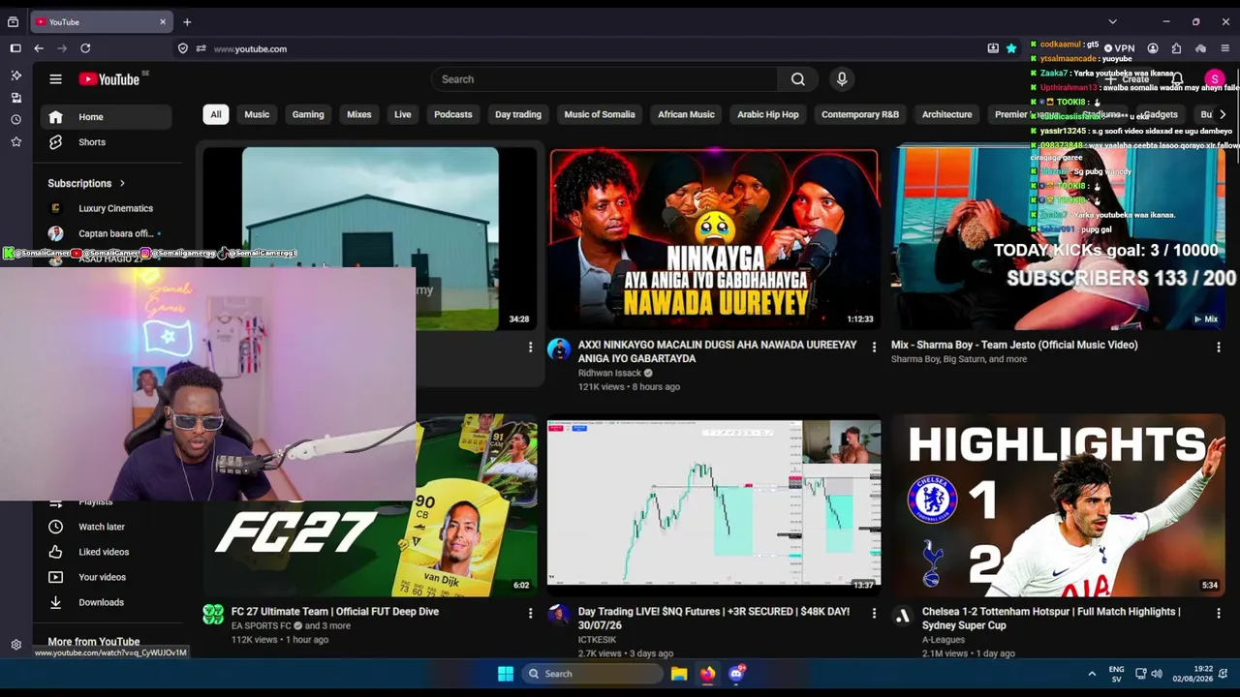Select the Mixes filter chip

point(359,114)
